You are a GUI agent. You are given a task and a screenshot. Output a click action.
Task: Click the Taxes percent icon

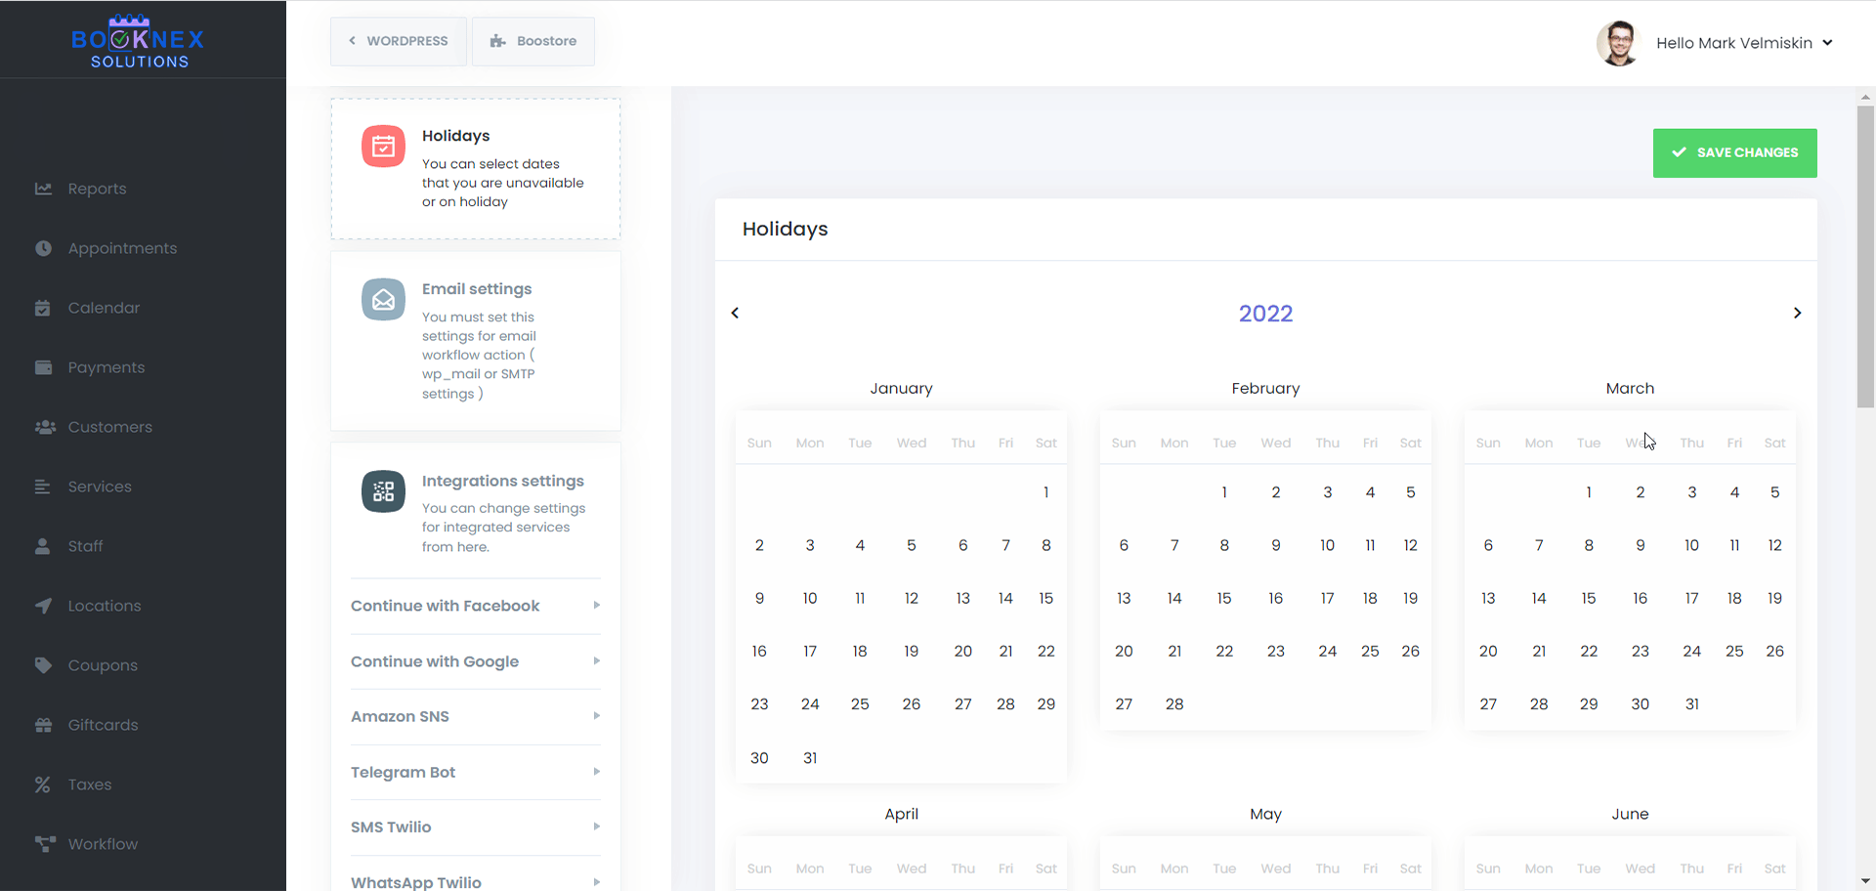point(43,785)
